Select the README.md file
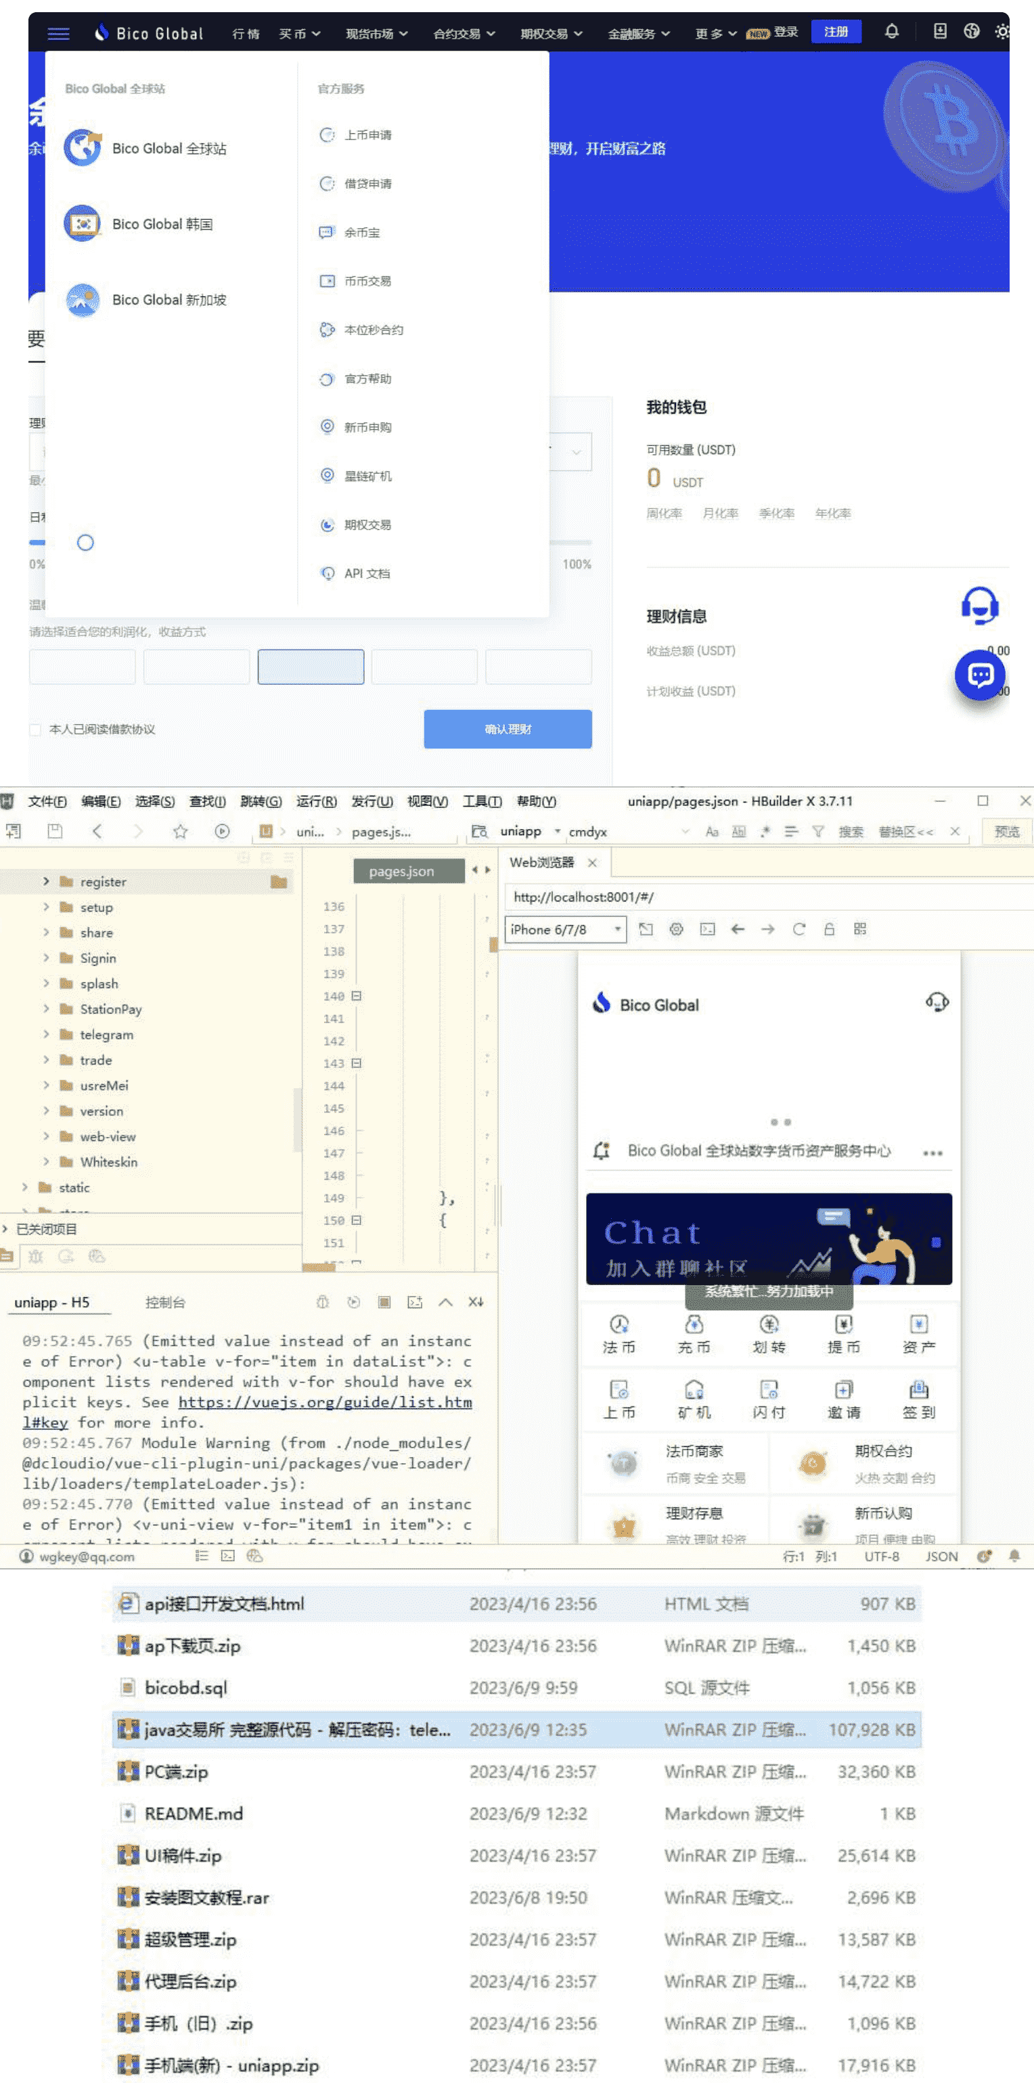The image size is (1034, 2083). coord(516,1814)
